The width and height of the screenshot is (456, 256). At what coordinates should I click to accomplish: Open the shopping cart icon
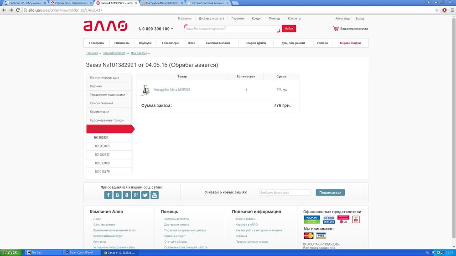(336, 29)
